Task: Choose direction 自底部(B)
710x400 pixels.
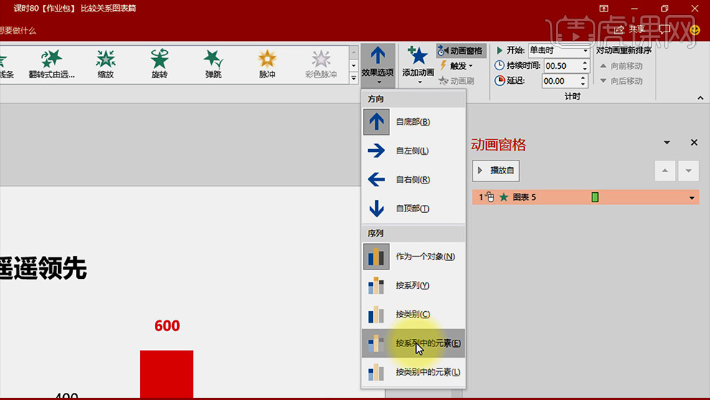Action: pyautogui.click(x=413, y=122)
